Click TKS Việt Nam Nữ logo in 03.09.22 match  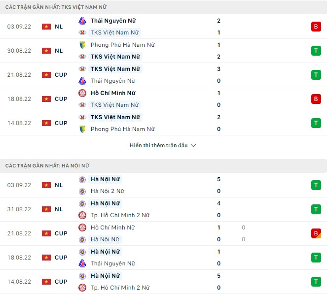(82, 33)
